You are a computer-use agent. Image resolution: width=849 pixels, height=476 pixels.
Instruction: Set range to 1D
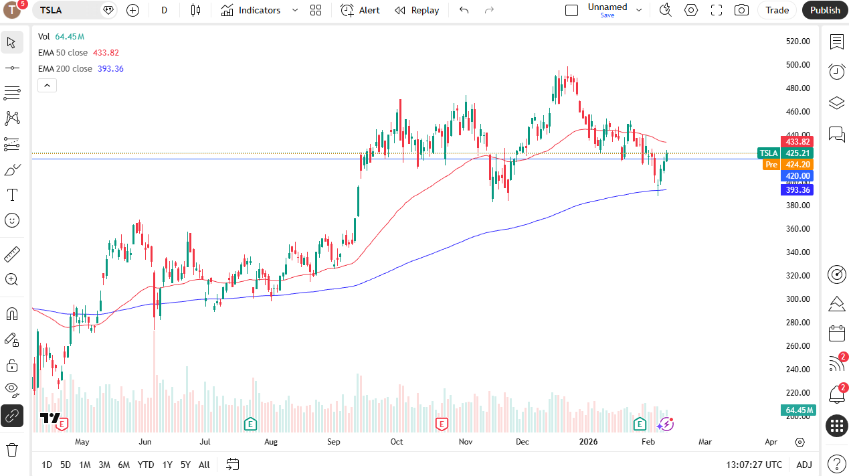47,465
